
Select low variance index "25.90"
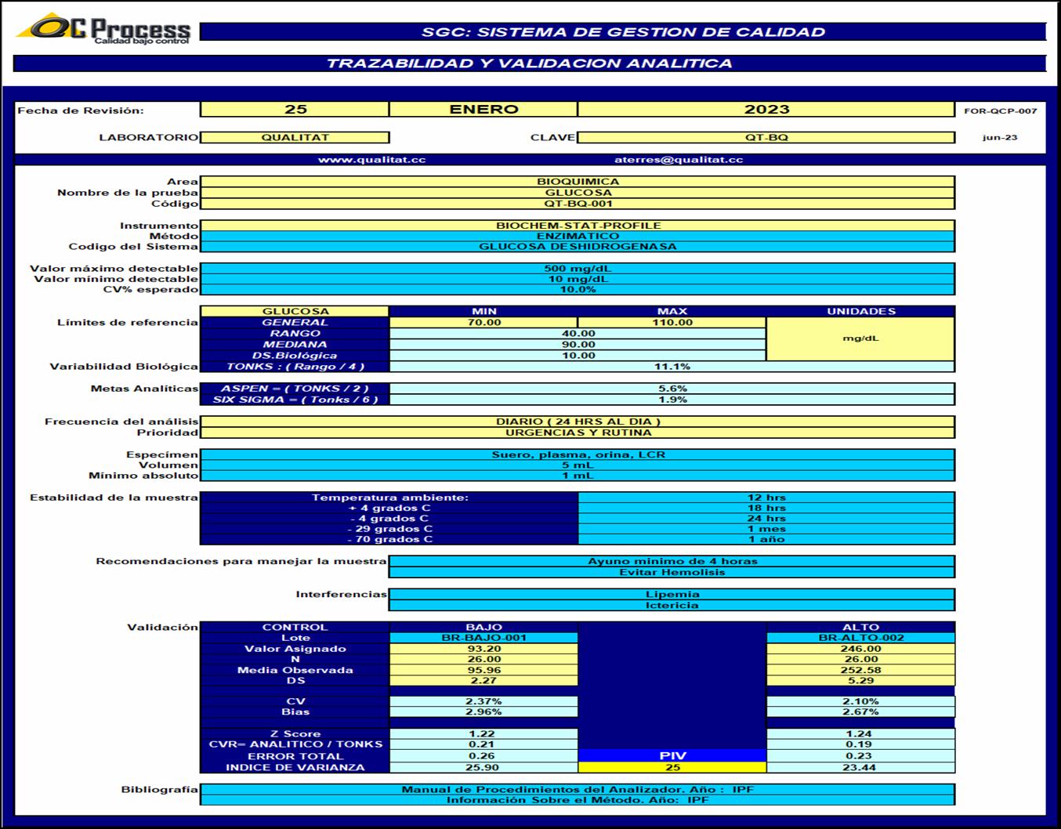(483, 767)
